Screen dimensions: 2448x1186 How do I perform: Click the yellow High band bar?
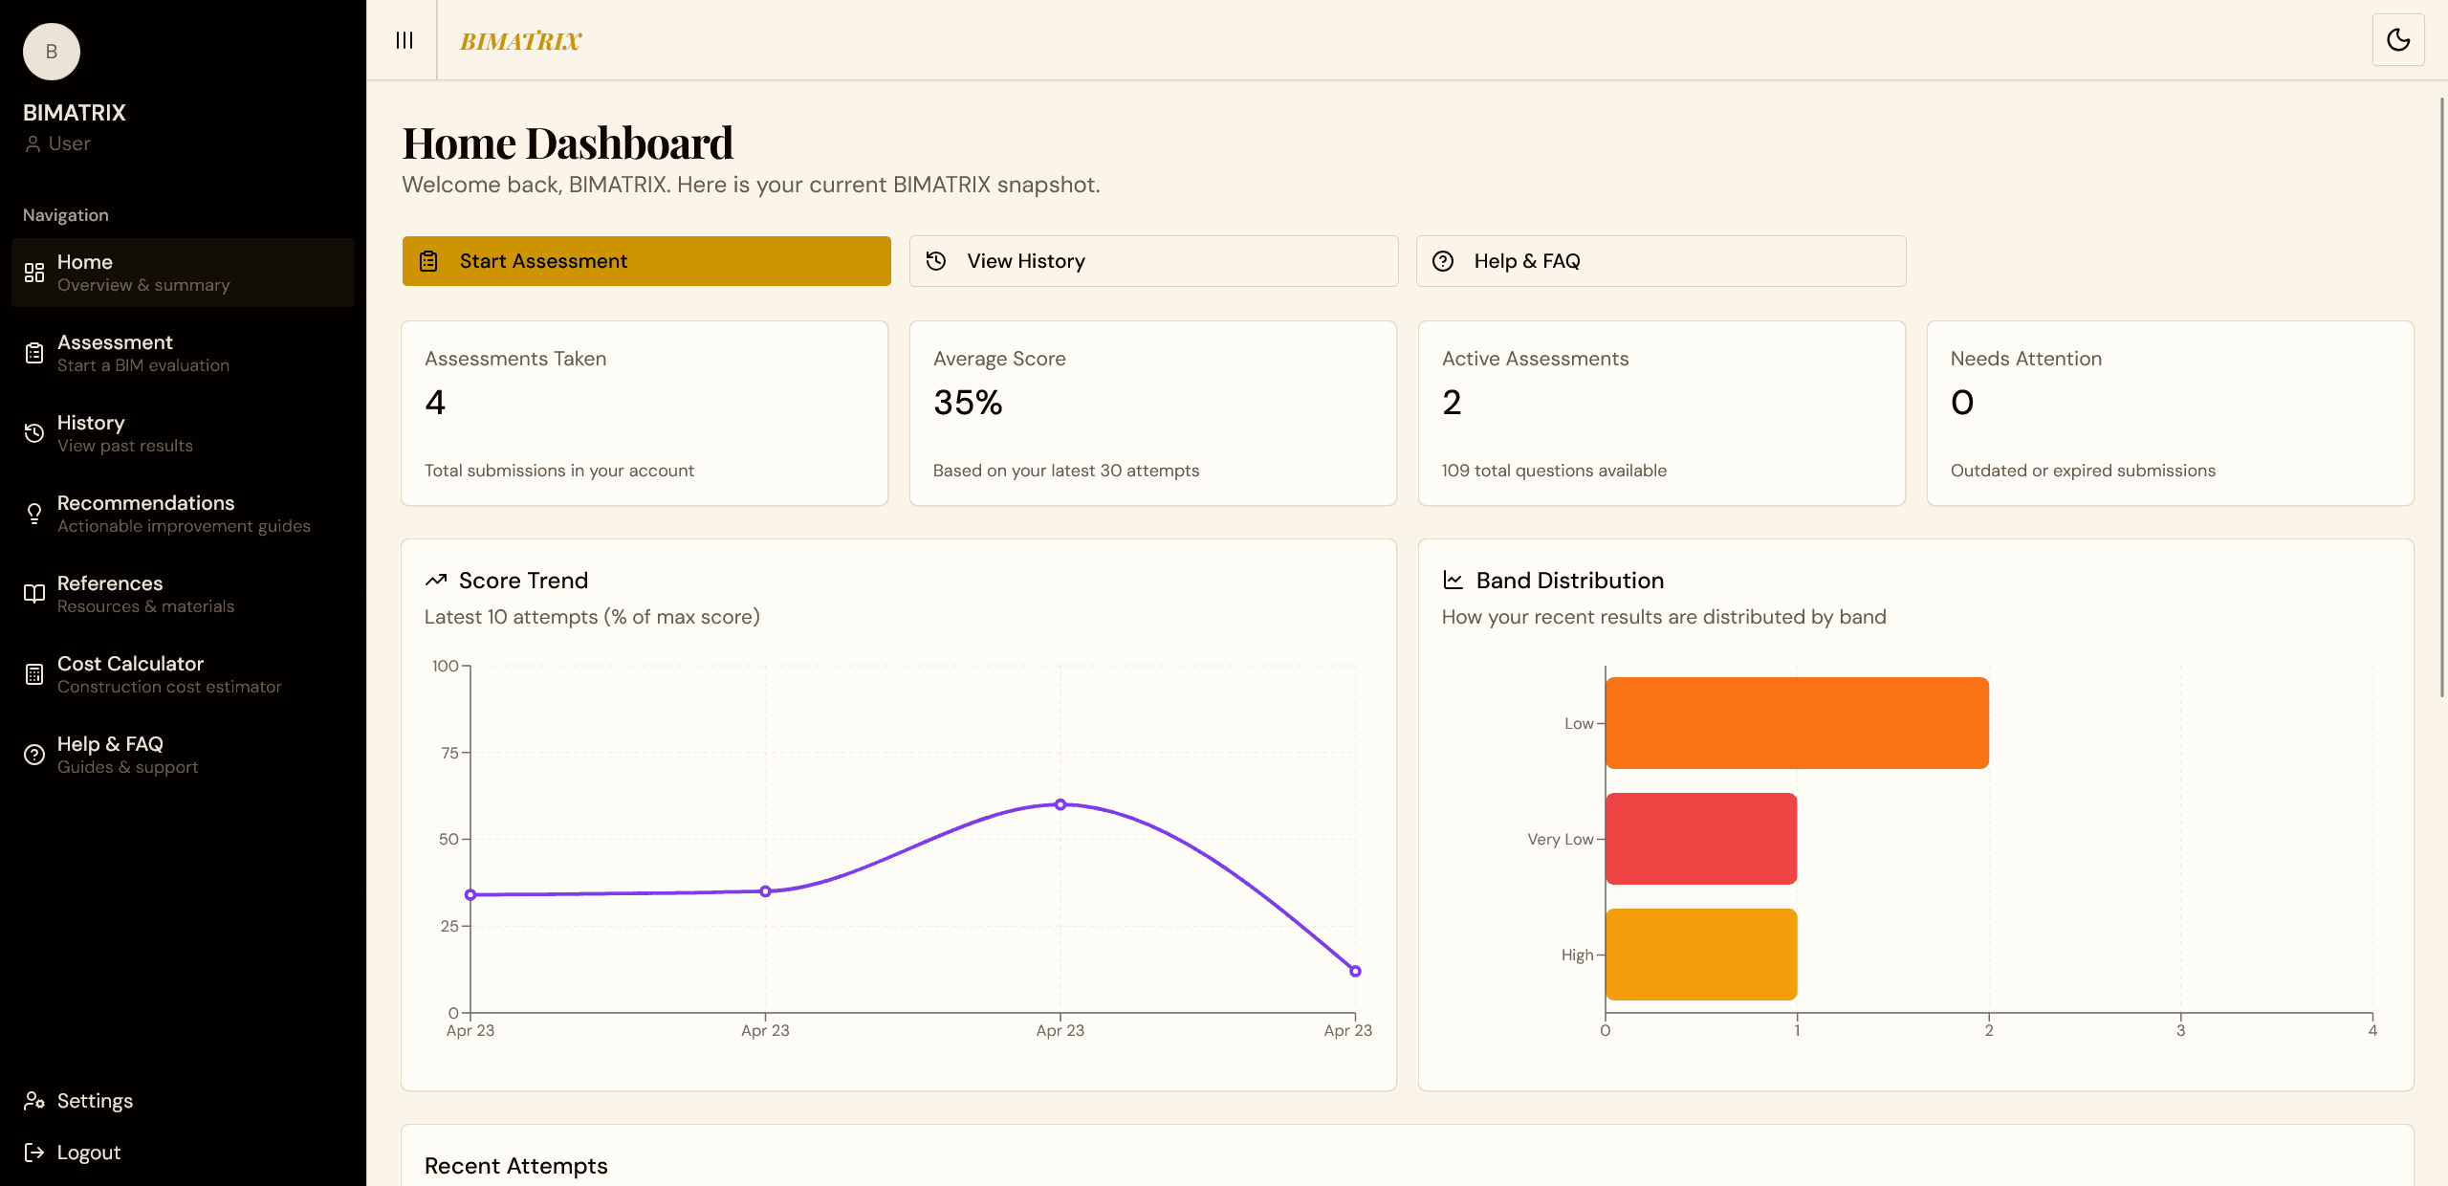(1701, 955)
